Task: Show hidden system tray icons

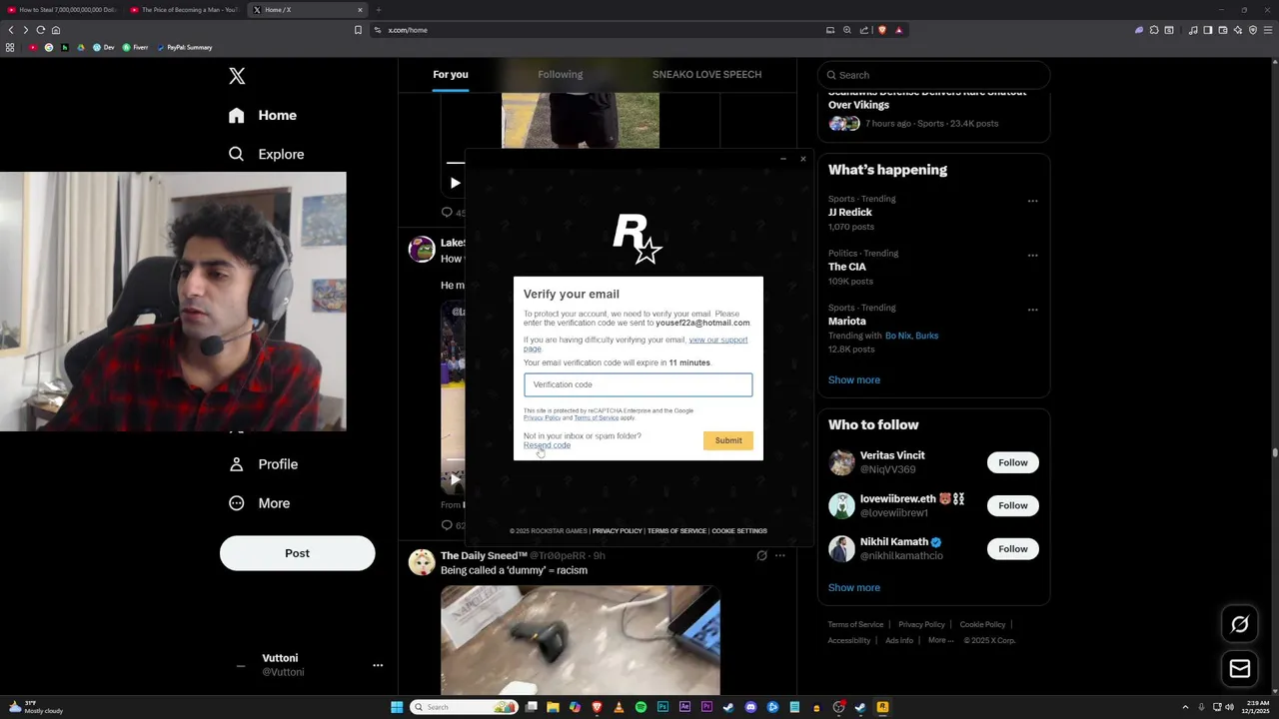Action: [x=1185, y=707]
